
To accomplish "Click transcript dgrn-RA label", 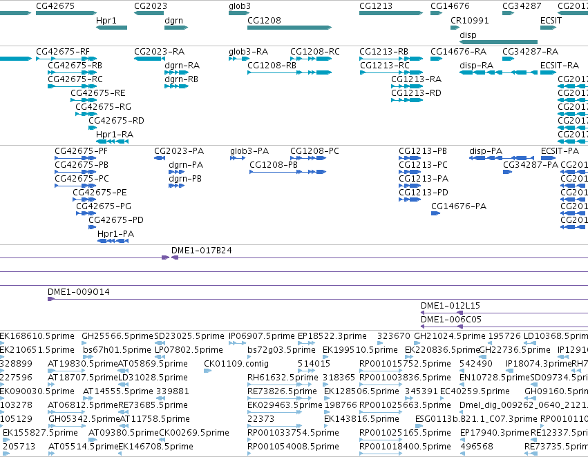I will (182, 66).
